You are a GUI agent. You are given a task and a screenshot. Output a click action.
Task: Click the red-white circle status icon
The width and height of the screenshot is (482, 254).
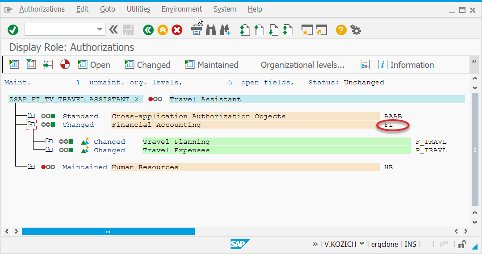[x=65, y=64]
